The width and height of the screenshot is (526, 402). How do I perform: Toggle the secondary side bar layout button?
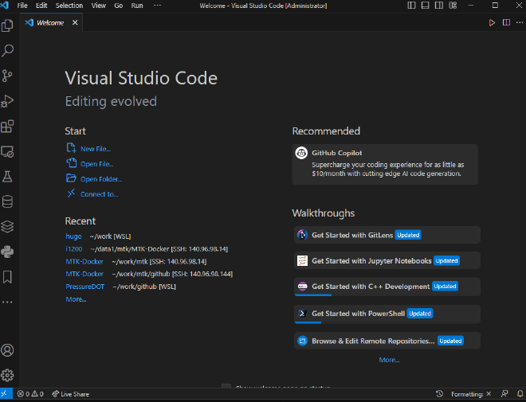(x=439, y=6)
